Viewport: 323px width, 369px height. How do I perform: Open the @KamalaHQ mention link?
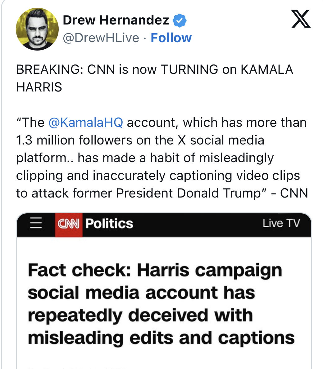tap(86, 122)
